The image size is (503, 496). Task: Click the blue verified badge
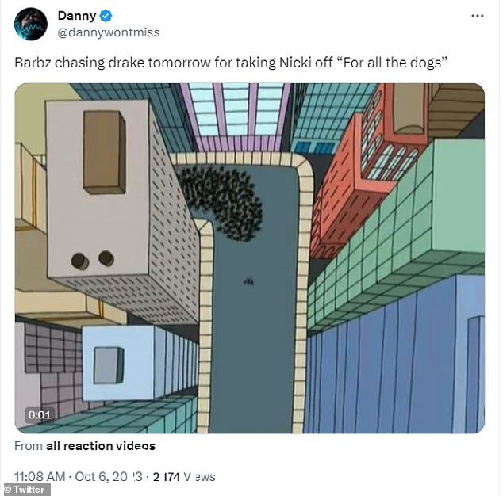pyautogui.click(x=106, y=16)
